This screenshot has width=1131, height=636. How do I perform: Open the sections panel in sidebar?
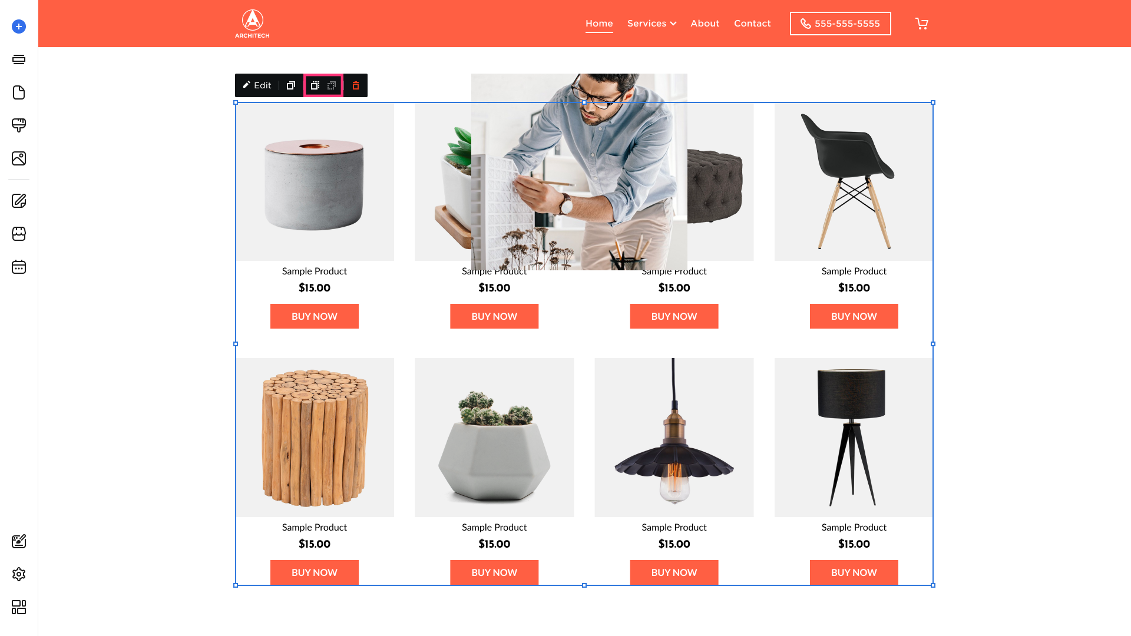coord(19,59)
